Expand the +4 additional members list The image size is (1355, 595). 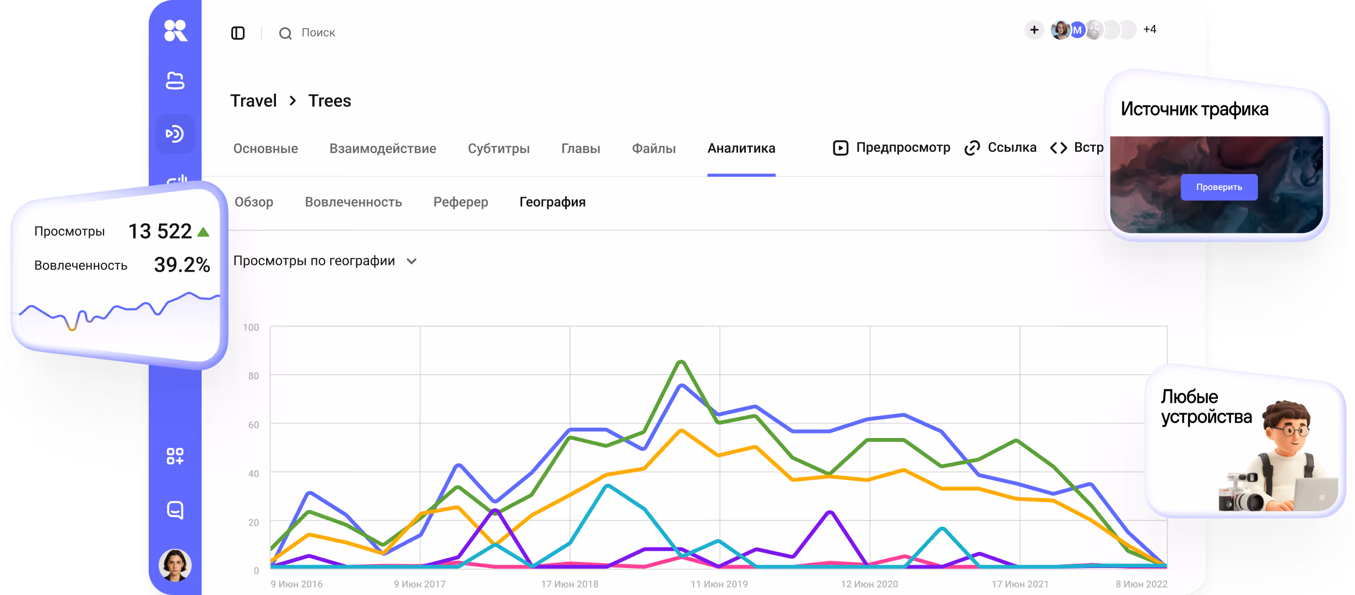1150,29
